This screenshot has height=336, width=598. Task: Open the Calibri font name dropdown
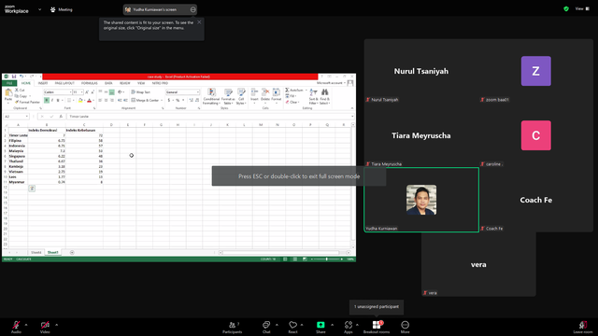71,92
